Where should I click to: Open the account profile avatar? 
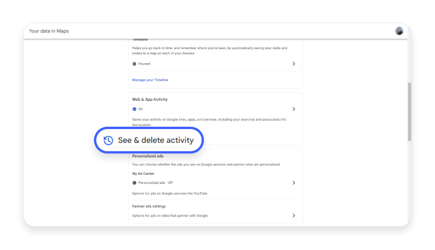point(399,31)
